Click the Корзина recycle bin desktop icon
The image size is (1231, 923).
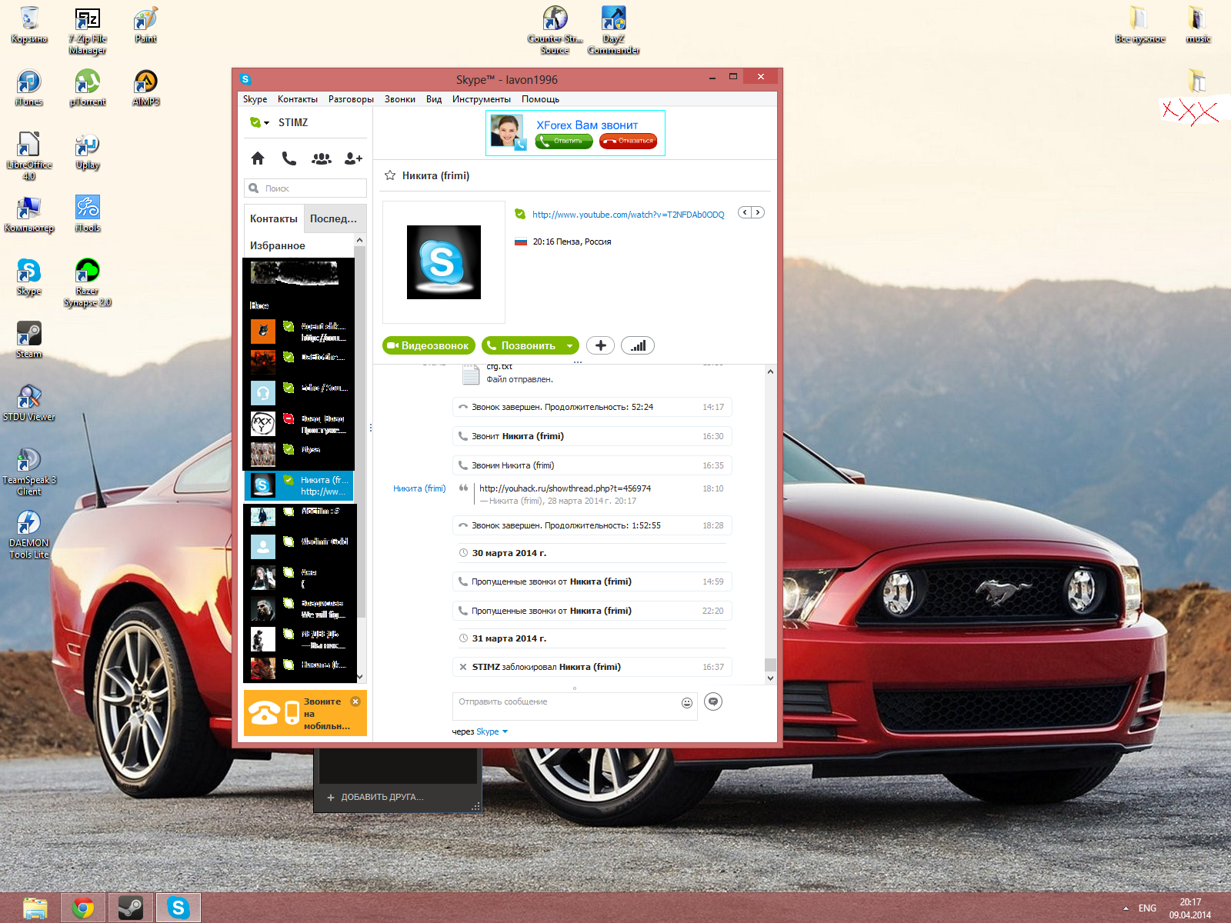click(x=29, y=25)
